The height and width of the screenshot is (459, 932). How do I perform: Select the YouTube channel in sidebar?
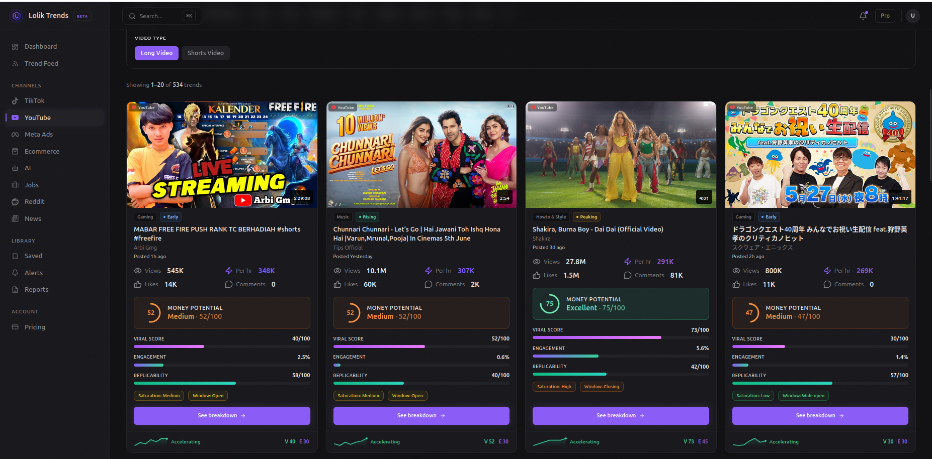tap(55, 118)
